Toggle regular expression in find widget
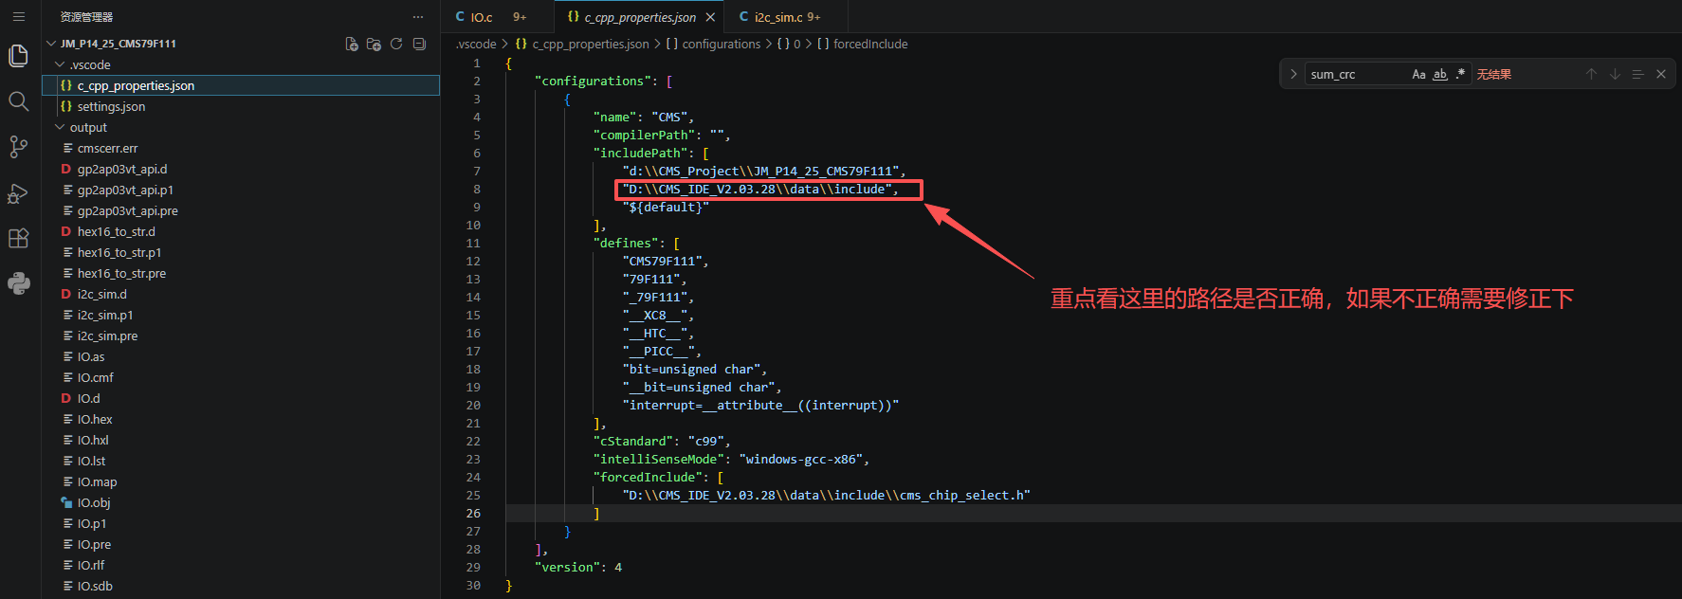The width and height of the screenshot is (1682, 599). tap(1460, 74)
